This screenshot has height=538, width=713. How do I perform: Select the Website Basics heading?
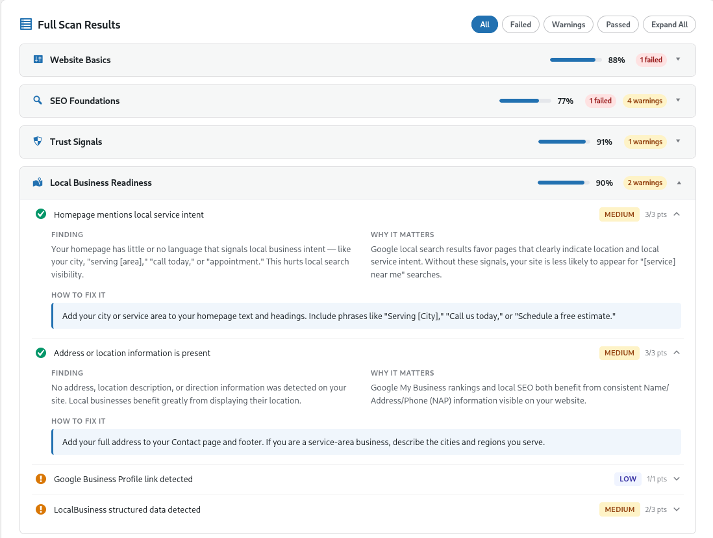pyautogui.click(x=80, y=60)
